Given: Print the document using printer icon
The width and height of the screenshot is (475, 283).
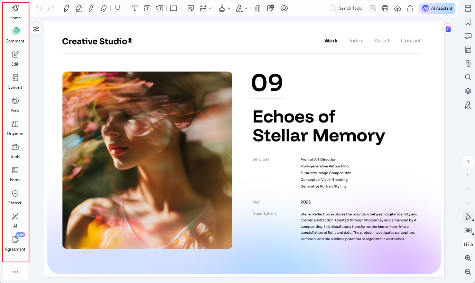Looking at the screenshot, I should [385, 8].
